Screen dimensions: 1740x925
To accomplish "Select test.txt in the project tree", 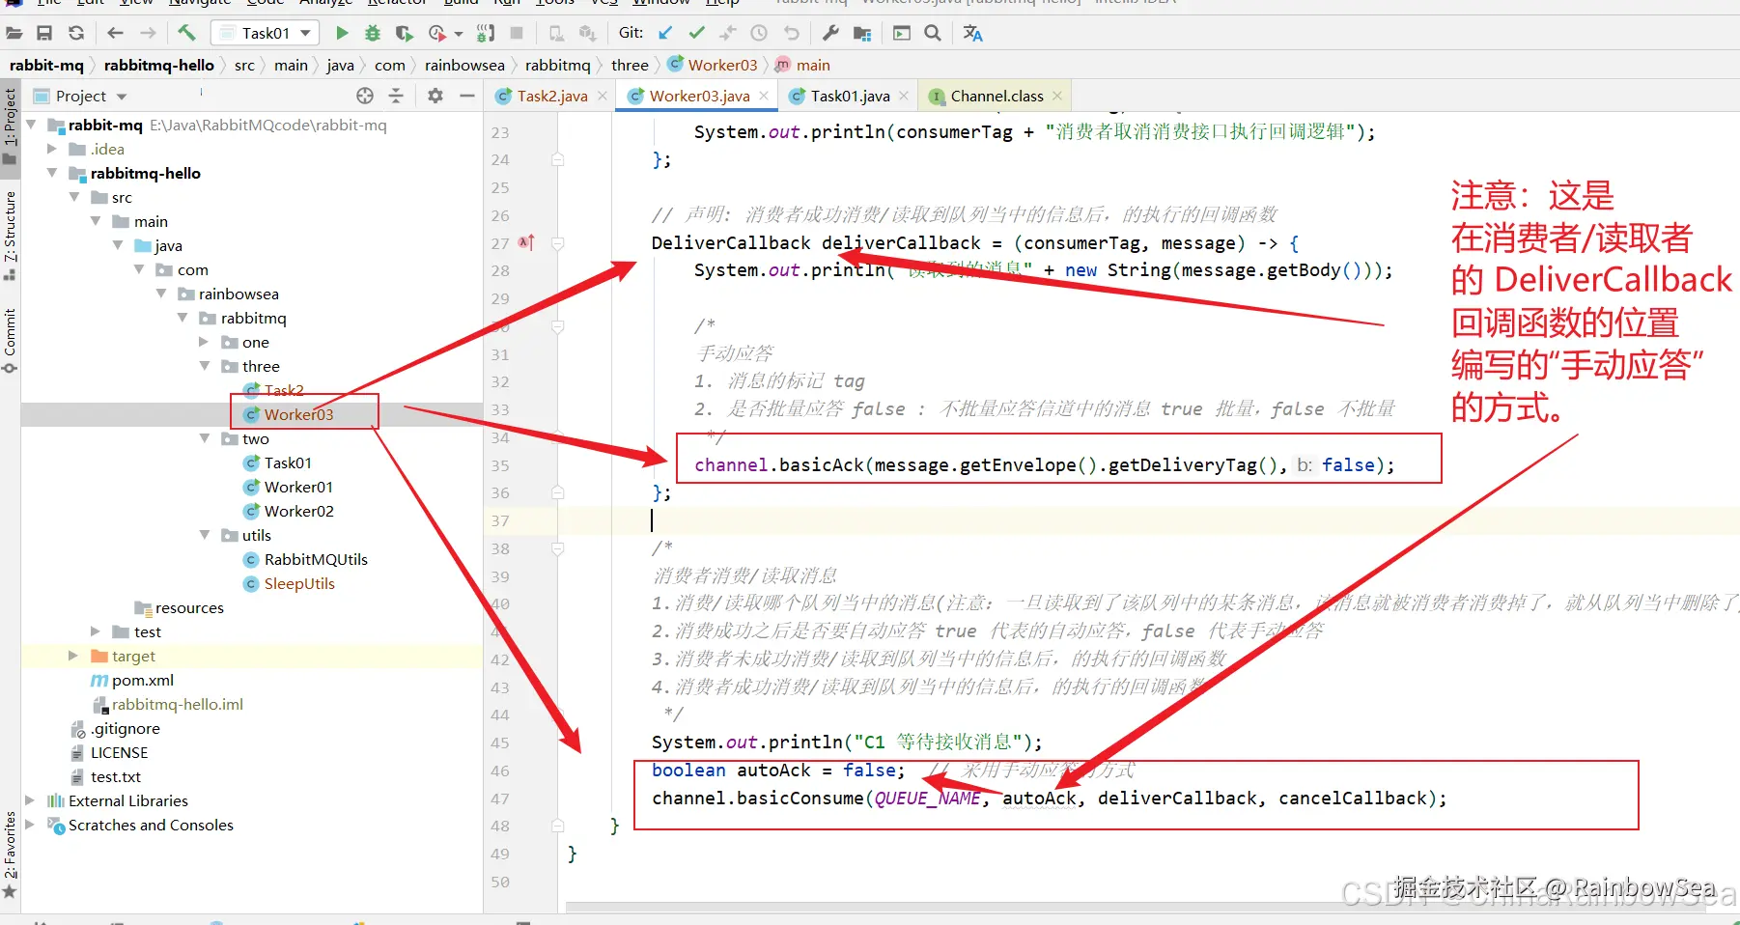I will tap(116, 776).
